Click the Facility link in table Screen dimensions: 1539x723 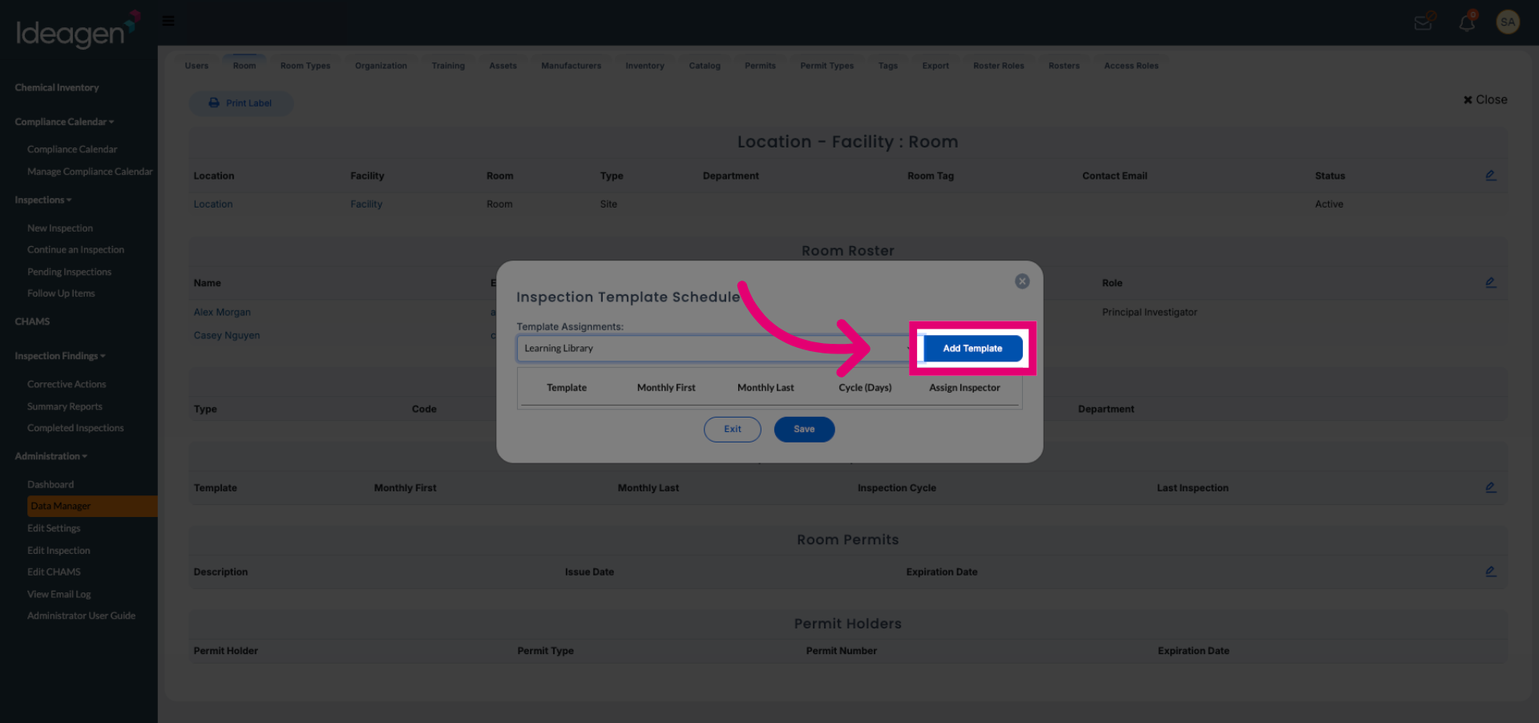point(366,204)
